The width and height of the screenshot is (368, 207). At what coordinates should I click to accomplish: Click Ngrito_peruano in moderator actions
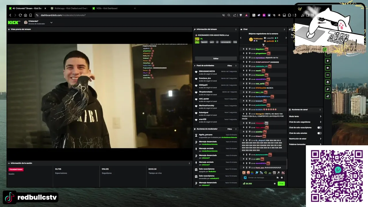click(x=206, y=135)
